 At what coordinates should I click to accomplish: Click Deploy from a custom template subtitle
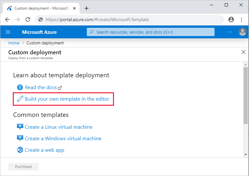(x=31, y=58)
